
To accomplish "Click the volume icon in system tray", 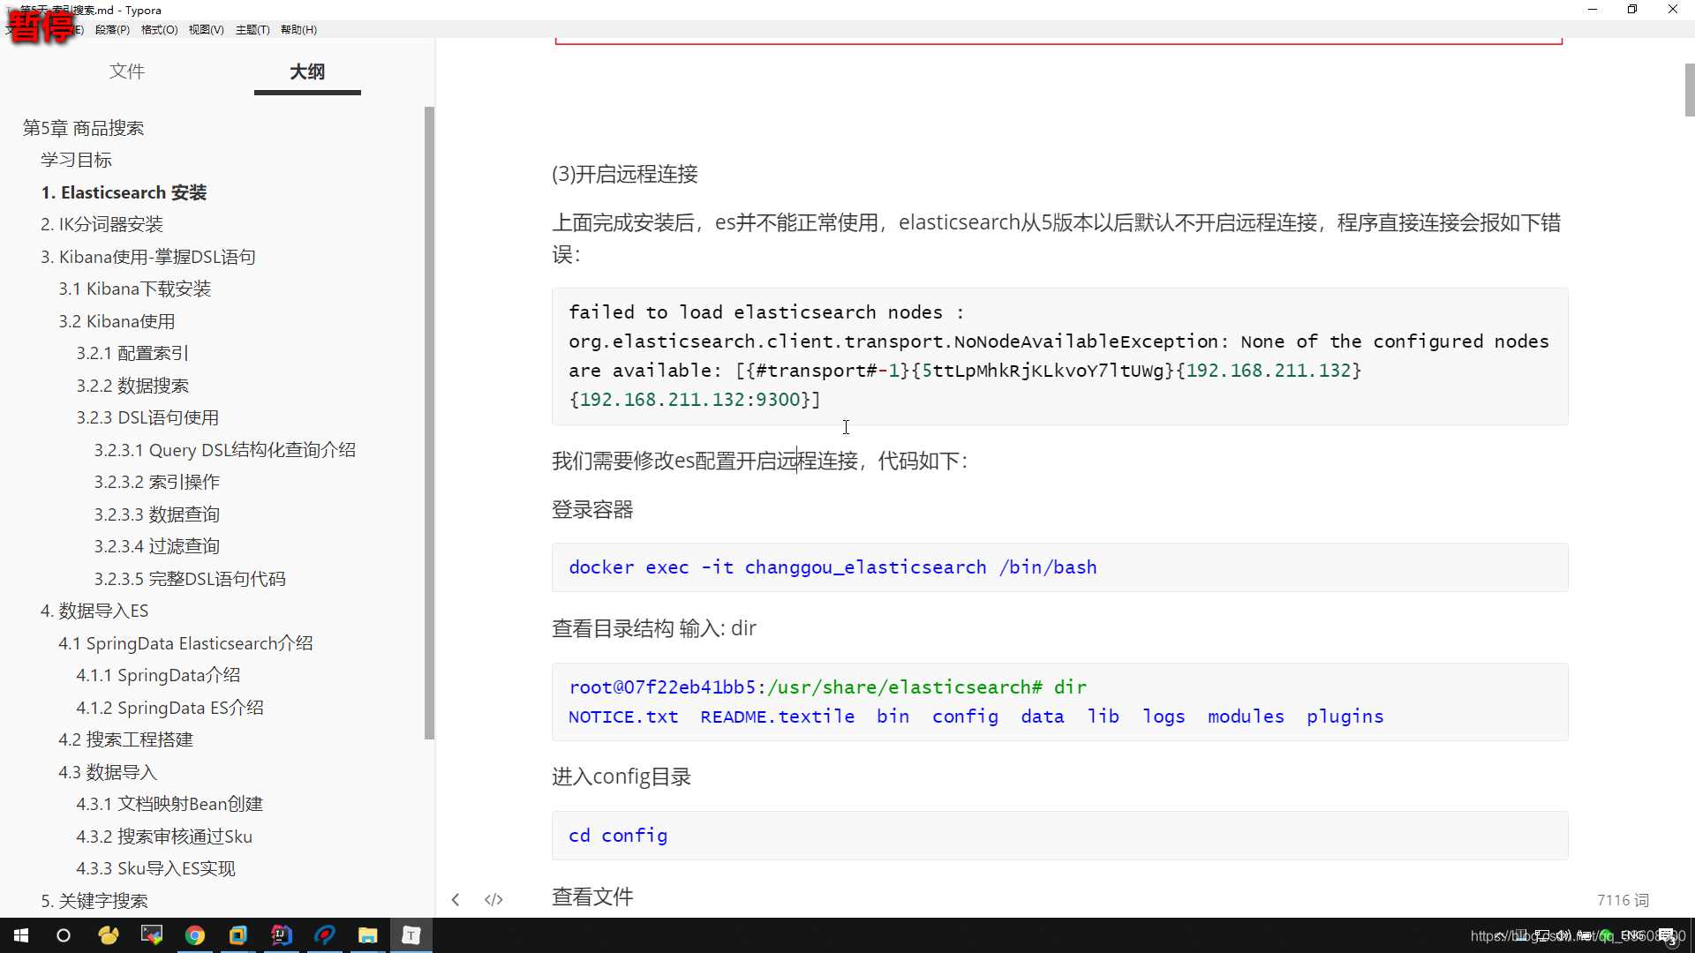I will tap(1563, 935).
